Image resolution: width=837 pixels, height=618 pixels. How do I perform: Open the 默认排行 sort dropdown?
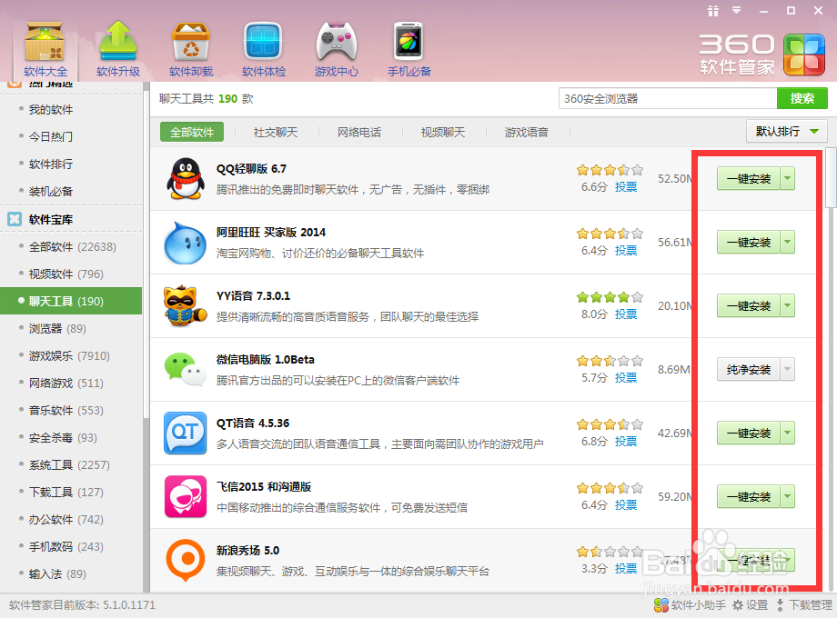click(787, 131)
